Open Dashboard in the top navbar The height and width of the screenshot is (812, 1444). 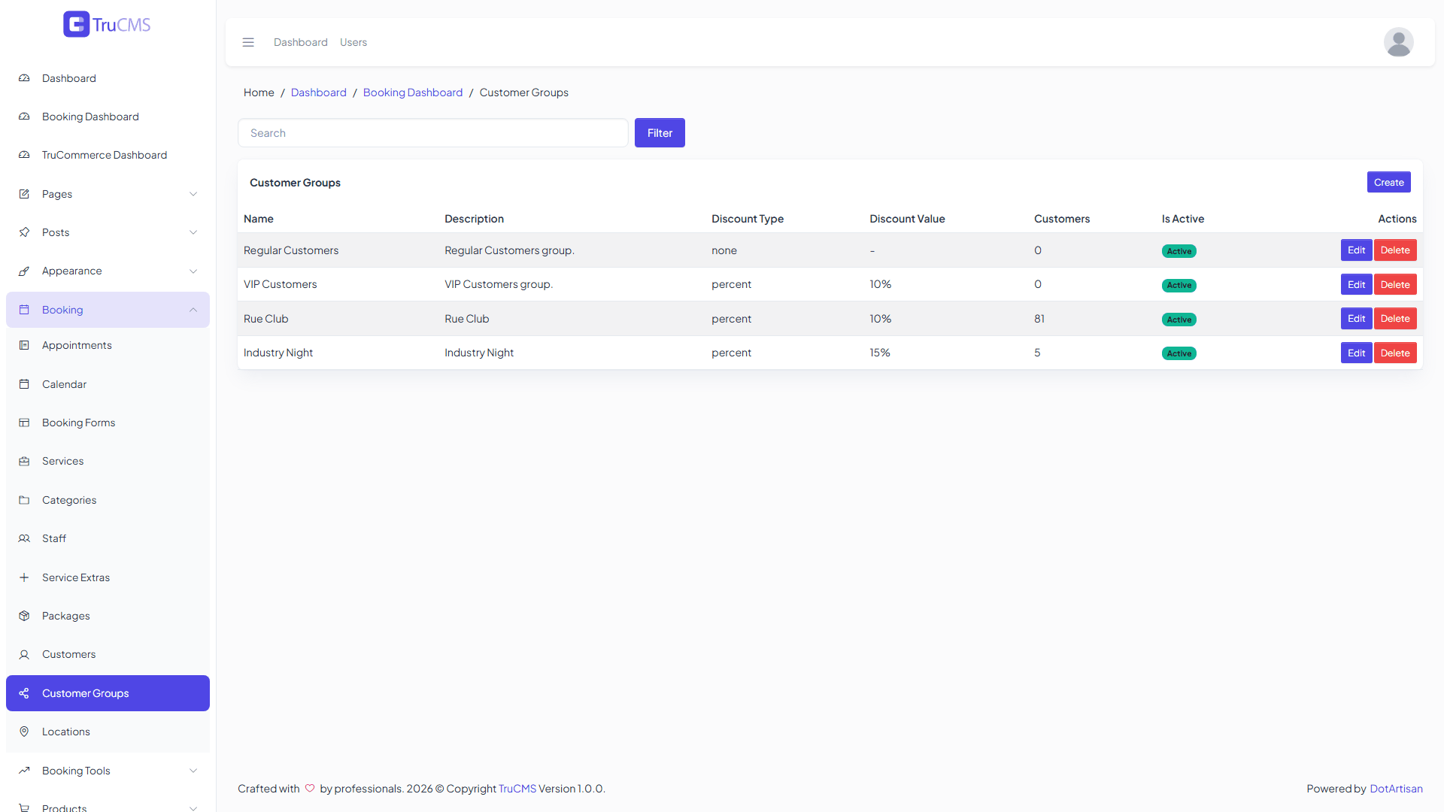(x=301, y=42)
